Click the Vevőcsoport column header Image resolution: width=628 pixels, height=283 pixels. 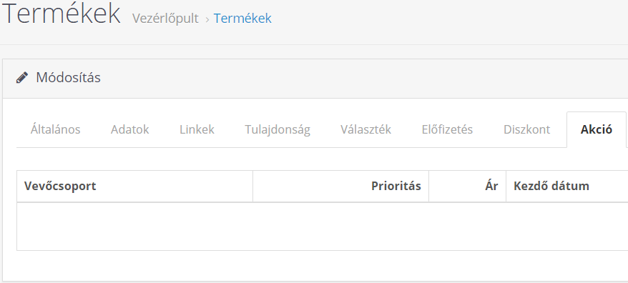tap(134, 186)
